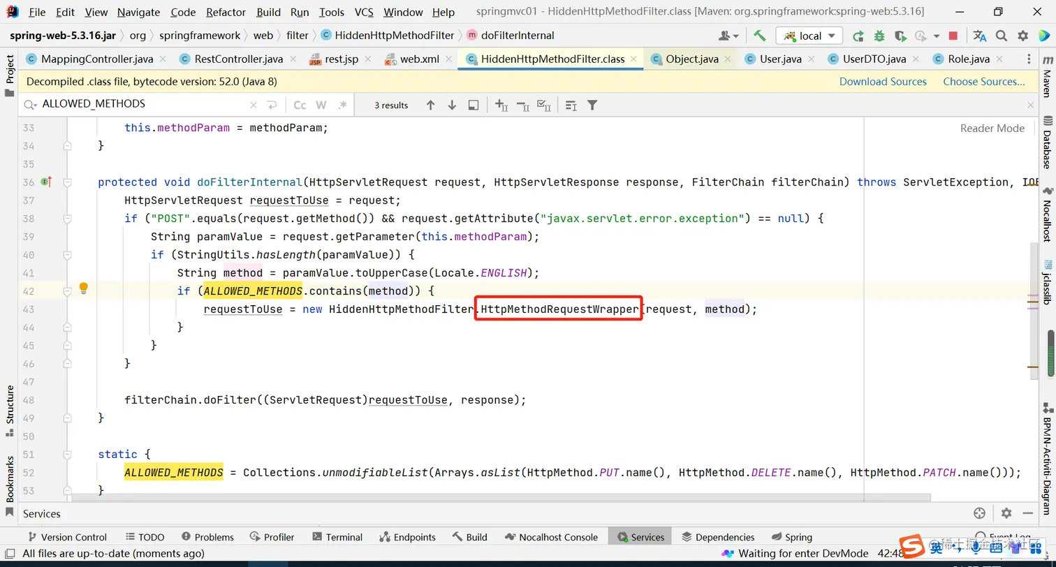Stop the running process with red square

coord(953,36)
